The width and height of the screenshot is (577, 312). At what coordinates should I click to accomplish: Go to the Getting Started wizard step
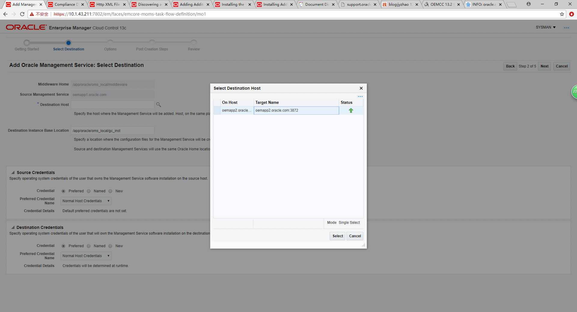[x=27, y=43]
